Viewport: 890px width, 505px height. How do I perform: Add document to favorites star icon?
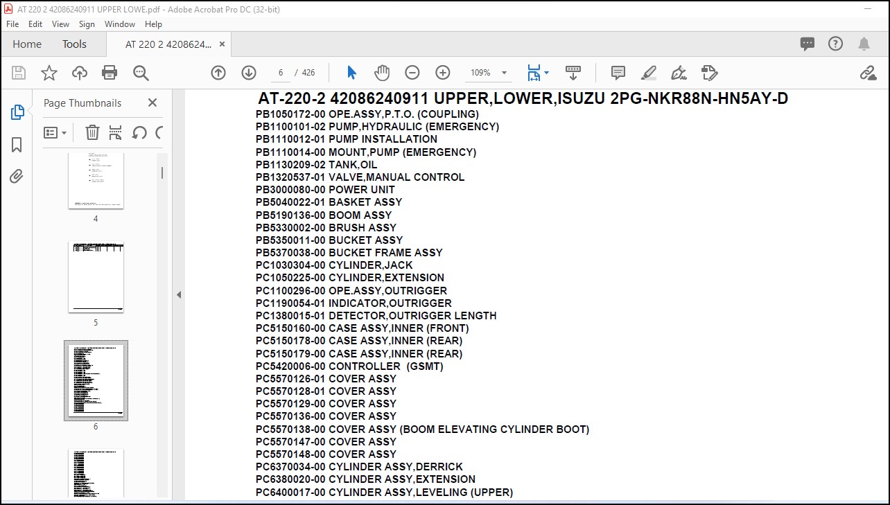[49, 73]
